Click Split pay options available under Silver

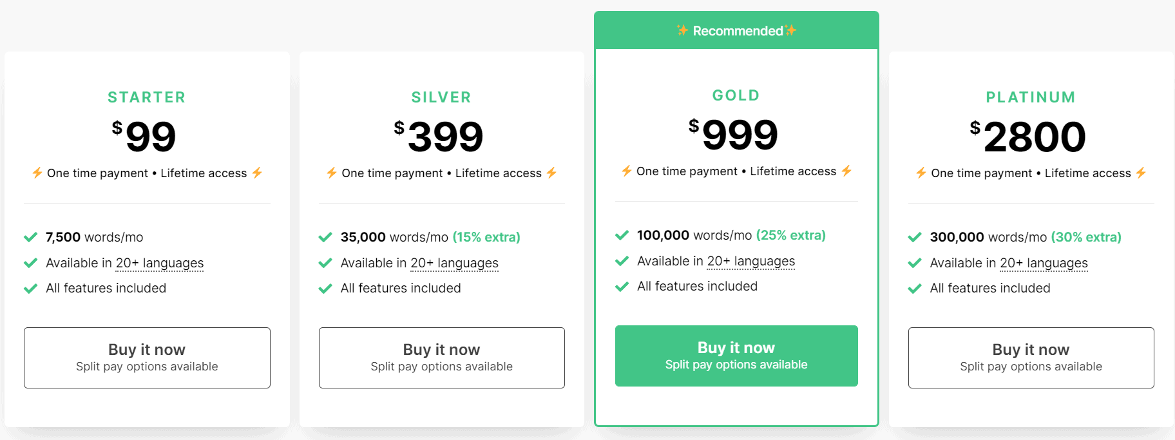pos(441,366)
